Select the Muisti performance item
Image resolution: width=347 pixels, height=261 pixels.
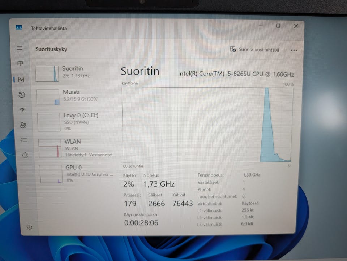pos(73,97)
